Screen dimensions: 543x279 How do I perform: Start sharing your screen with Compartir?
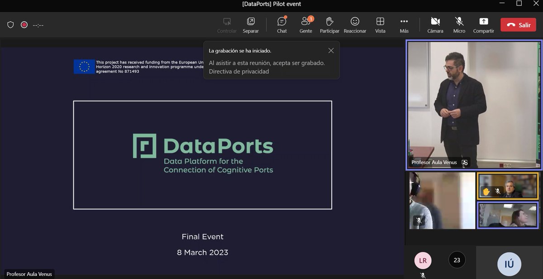[x=483, y=25]
